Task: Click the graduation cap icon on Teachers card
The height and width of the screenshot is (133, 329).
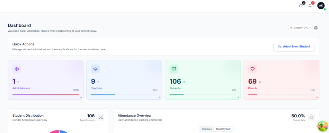Action: pos(95,69)
